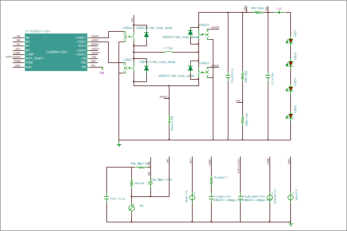Select the Rin 3m resistor symbol

tap(131, 183)
